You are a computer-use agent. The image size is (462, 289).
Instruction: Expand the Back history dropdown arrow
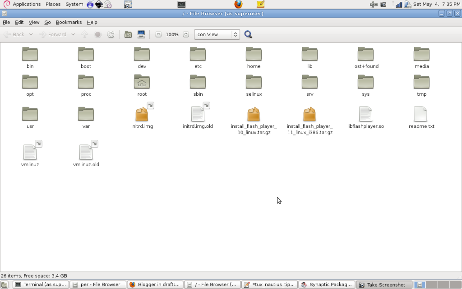tap(31, 34)
